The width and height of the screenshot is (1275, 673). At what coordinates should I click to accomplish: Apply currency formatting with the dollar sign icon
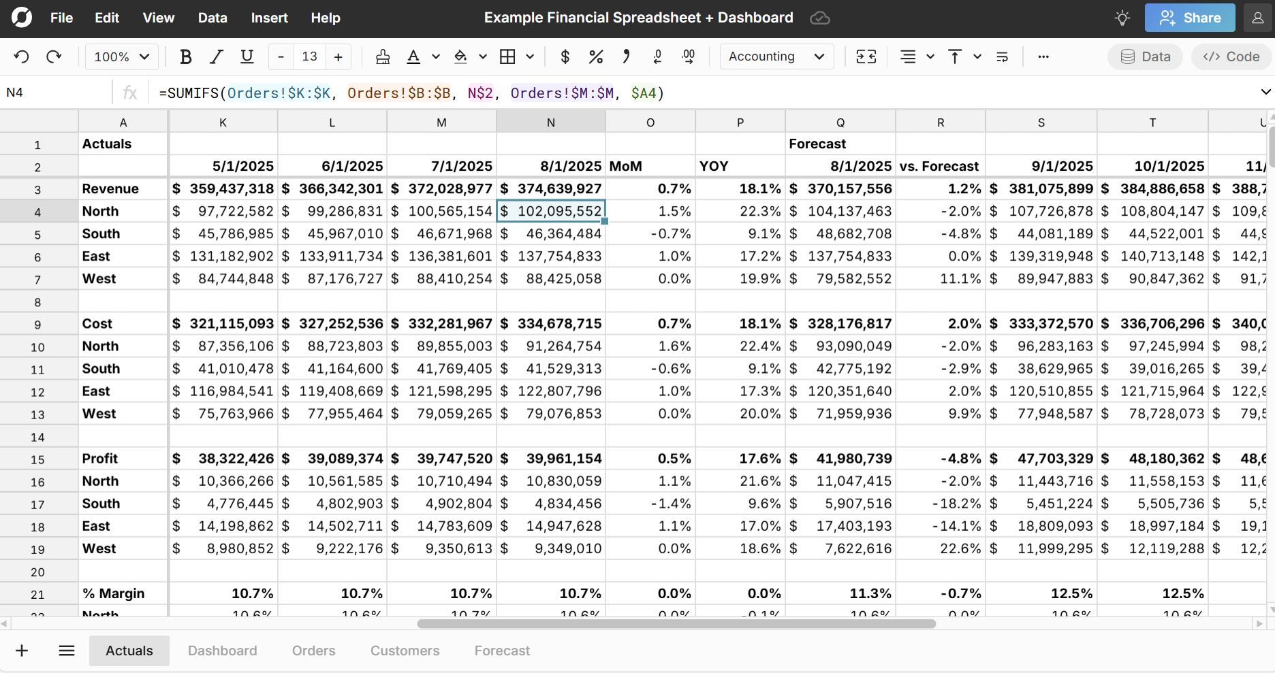[x=565, y=56]
